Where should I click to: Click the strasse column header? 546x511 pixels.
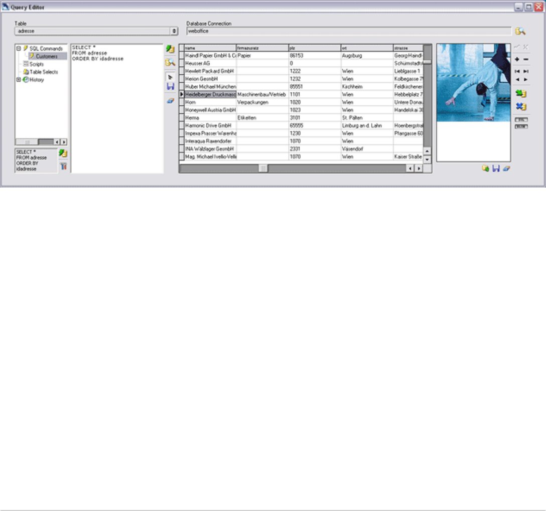(x=408, y=48)
